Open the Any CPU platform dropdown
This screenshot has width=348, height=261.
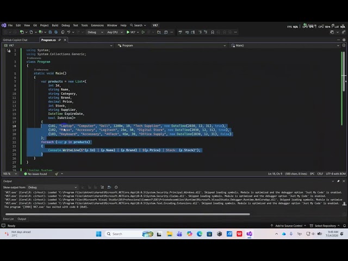pos(115,32)
